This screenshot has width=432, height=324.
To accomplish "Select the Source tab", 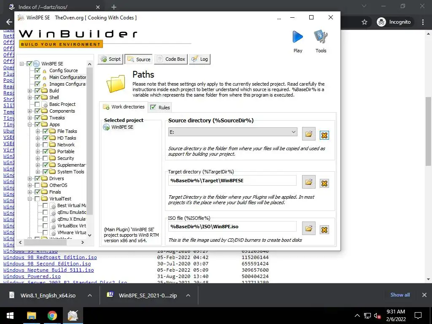I will click(139, 59).
